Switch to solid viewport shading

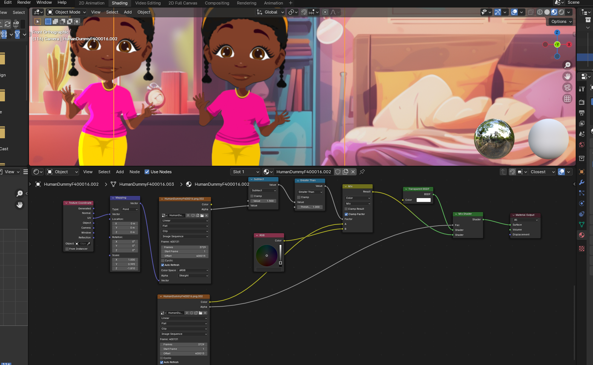point(547,12)
